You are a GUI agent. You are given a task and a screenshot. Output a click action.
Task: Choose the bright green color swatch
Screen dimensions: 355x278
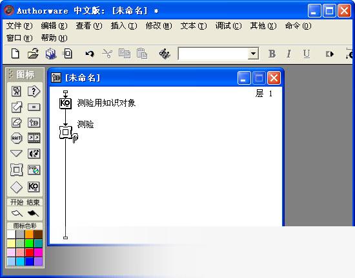point(29,244)
